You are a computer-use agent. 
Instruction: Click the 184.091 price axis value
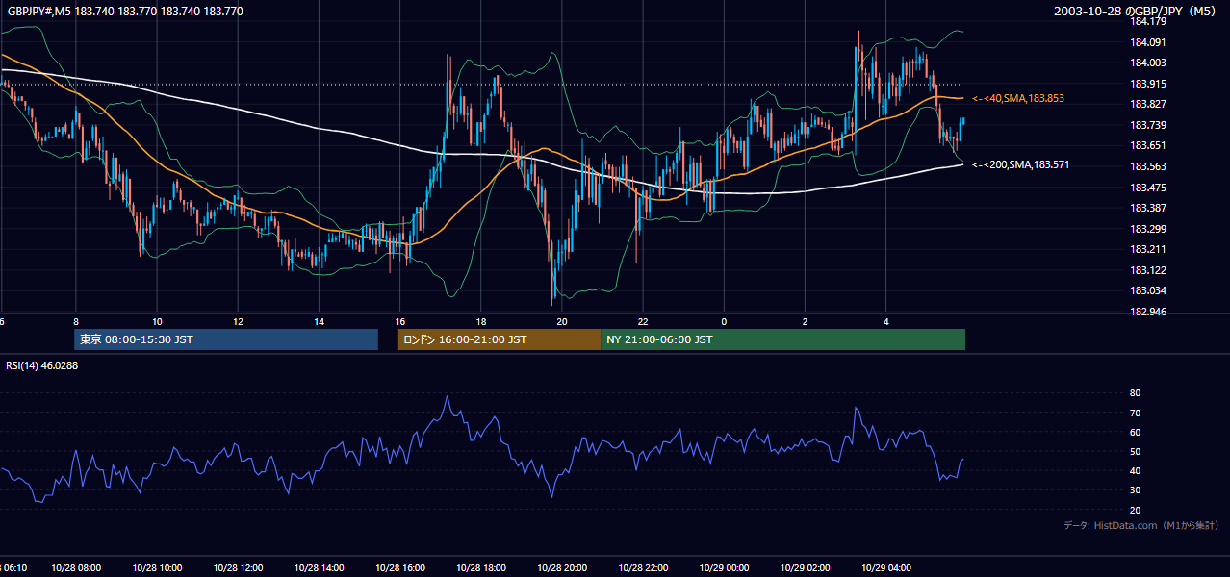(x=1148, y=42)
